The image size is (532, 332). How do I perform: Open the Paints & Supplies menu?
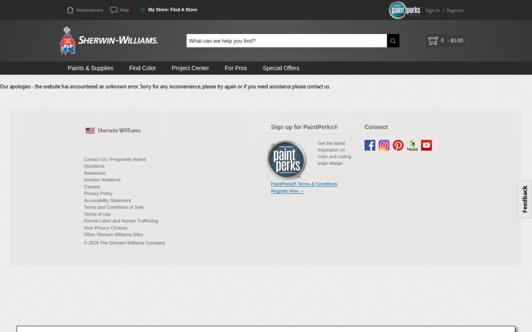tap(90, 68)
